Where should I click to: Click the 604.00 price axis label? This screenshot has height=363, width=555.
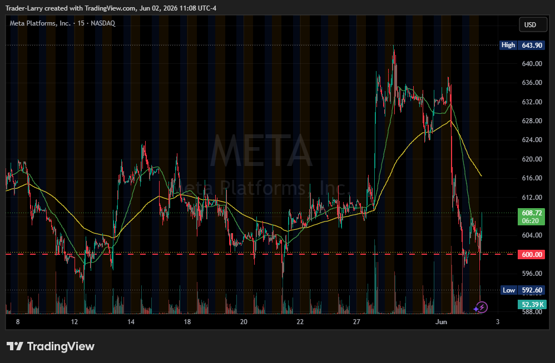click(532, 235)
